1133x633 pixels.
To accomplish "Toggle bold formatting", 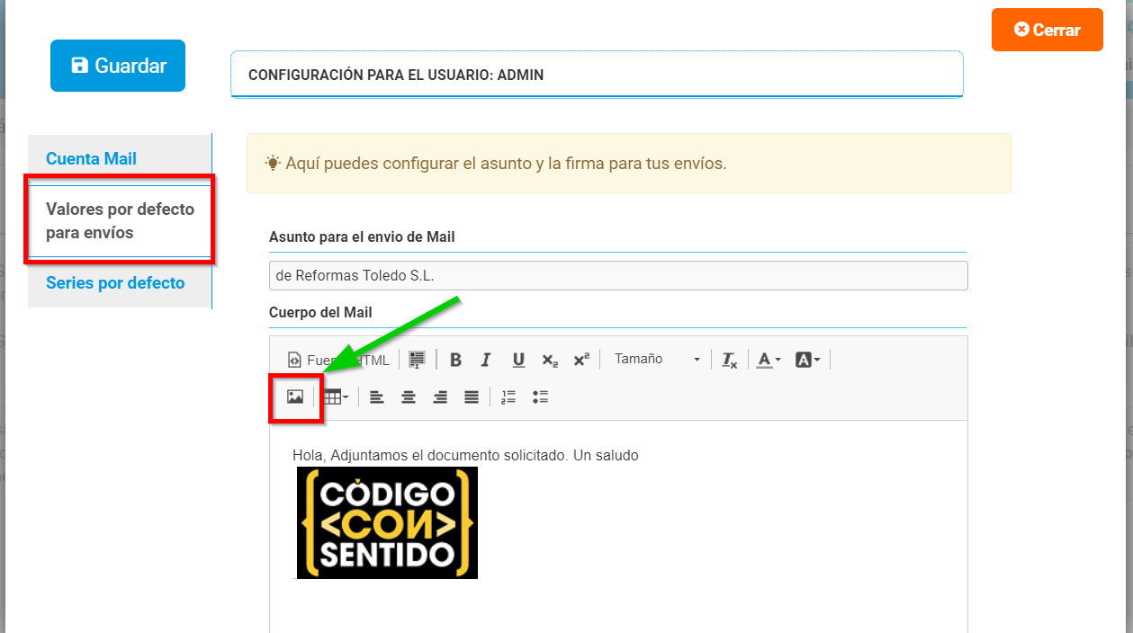I will pyautogui.click(x=455, y=360).
